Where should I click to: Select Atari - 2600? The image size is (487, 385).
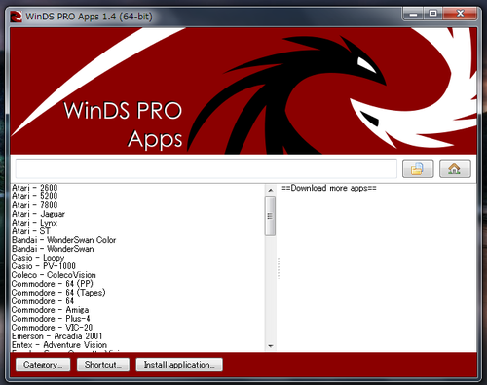pyautogui.click(x=35, y=188)
